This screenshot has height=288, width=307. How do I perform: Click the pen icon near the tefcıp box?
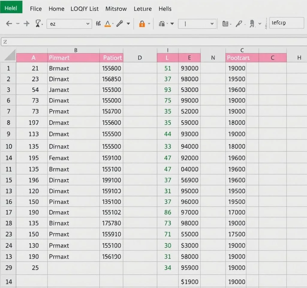click(x=239, y=24)
